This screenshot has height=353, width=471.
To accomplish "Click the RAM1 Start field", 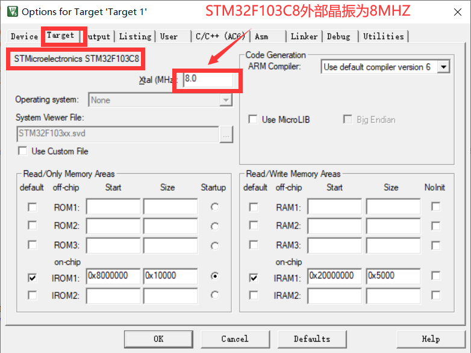I will coord(335,207).
